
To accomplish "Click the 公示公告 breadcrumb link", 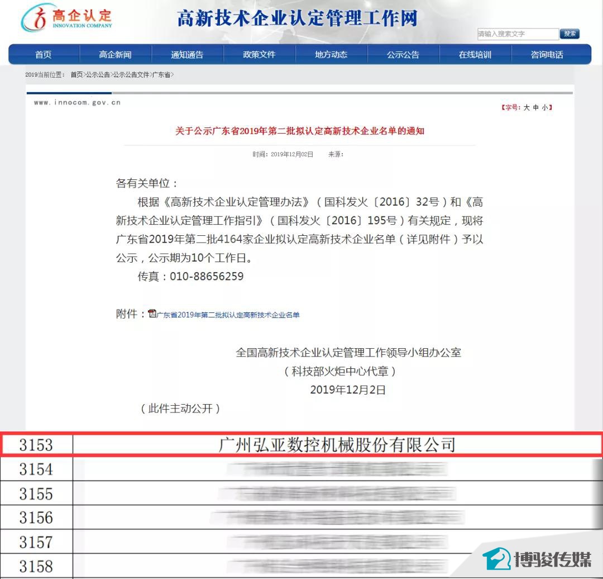I will tap(98, 75).
